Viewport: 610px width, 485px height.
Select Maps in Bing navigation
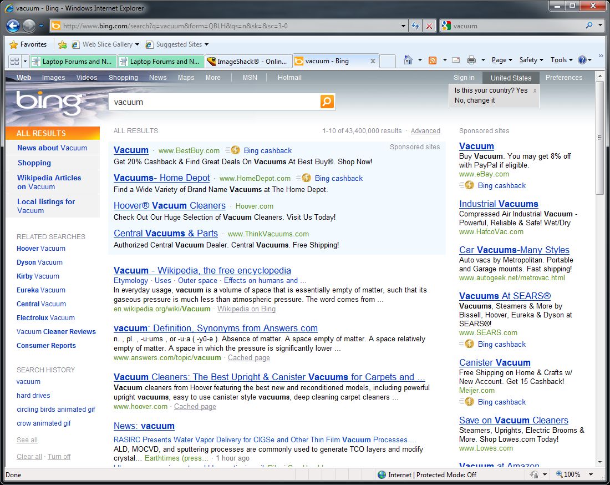(186, 78)
